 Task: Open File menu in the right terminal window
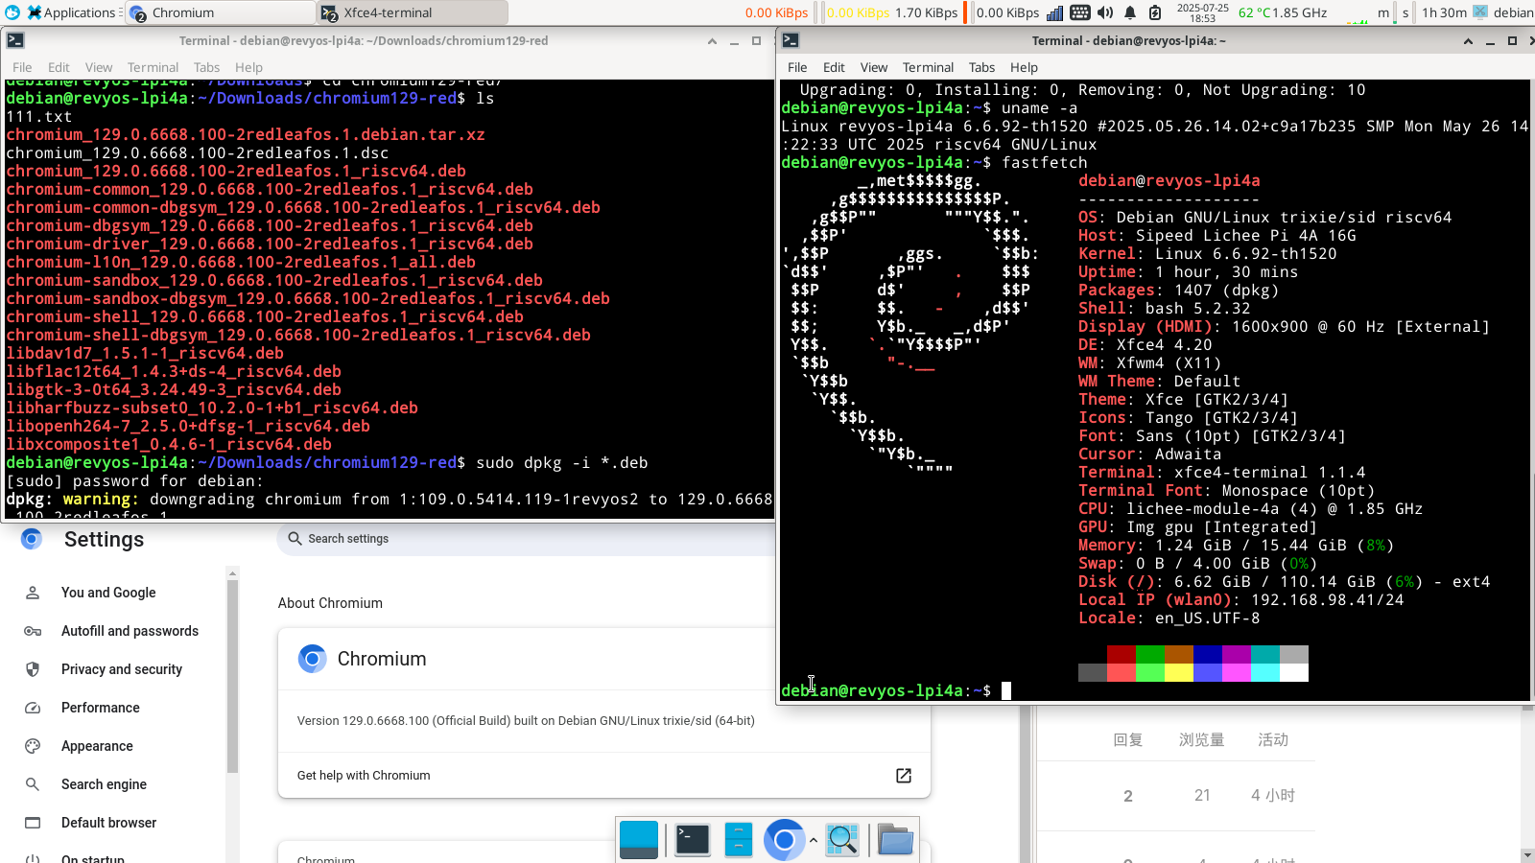point(797,67)
